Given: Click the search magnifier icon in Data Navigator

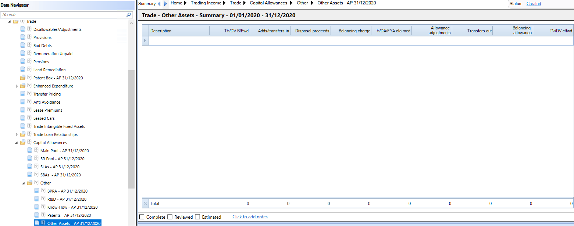Looking at the screenshot, I should [129, 15].
